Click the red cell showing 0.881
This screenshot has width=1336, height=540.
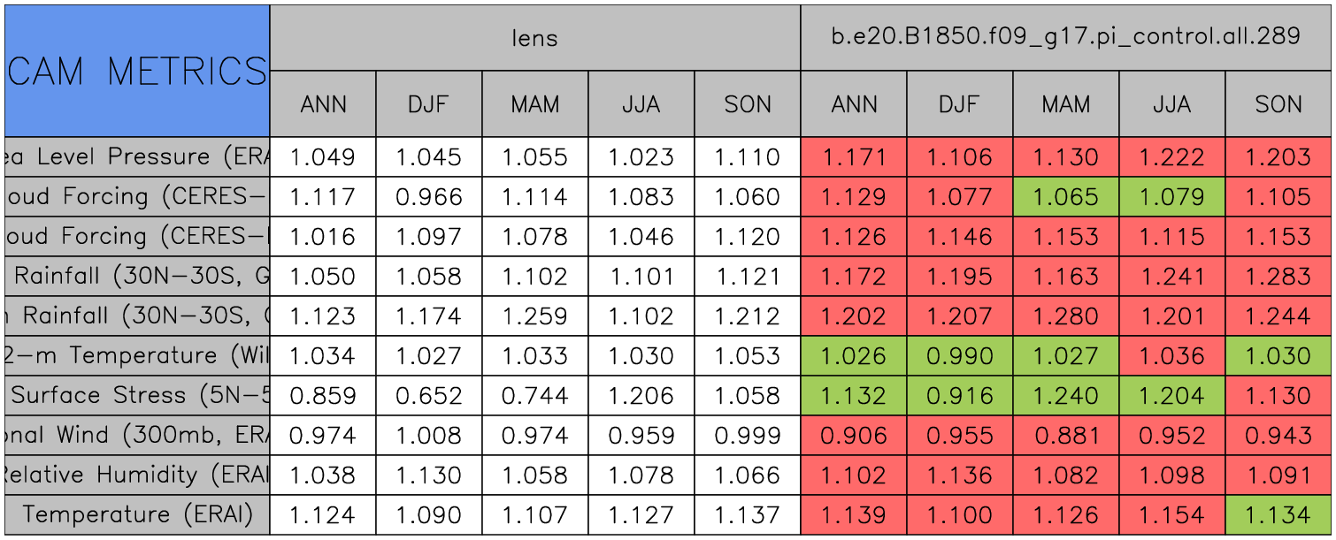pos(1065,436)
